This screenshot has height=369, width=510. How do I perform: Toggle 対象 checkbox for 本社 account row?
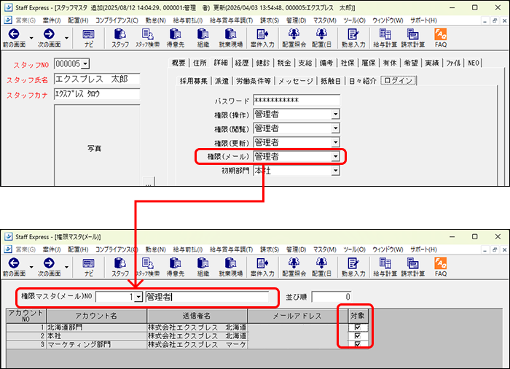coord(357,335)
